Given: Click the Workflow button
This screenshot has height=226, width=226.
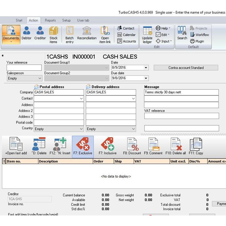Looking at the screenshot, I should click(x=199, y=35).
